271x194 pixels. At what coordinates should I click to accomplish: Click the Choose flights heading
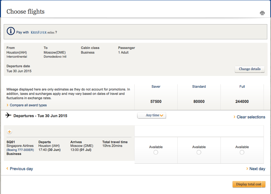(x=25, y=11)
